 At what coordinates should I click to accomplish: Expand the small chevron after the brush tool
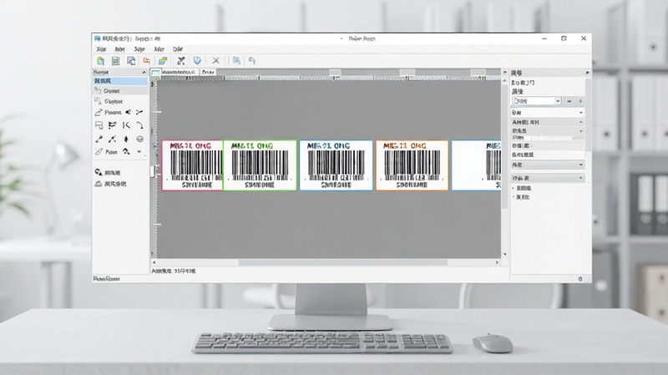click(139, 151)
